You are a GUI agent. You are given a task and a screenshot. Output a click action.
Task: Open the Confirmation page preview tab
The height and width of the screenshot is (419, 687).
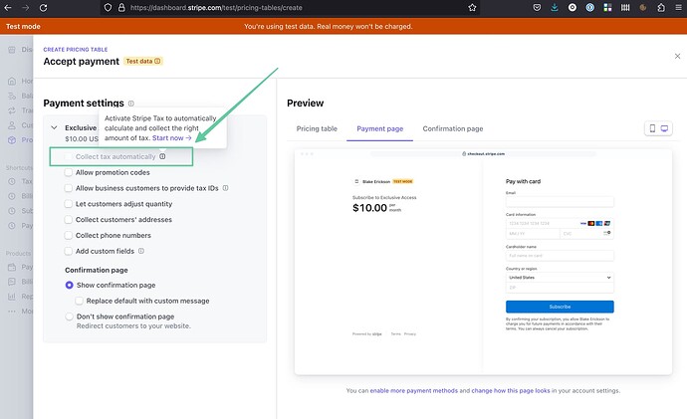pos(453,128)
